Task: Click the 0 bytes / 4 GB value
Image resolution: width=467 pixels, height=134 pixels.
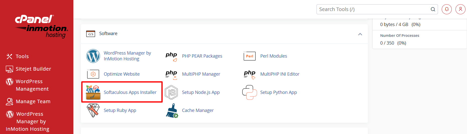Action: click(x=394, y=25)
